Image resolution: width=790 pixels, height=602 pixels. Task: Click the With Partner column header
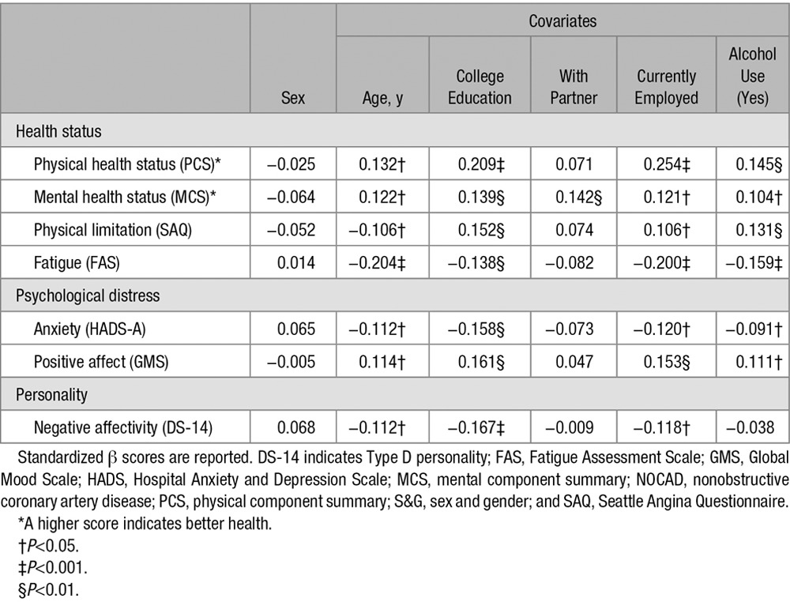pos(574,87)
